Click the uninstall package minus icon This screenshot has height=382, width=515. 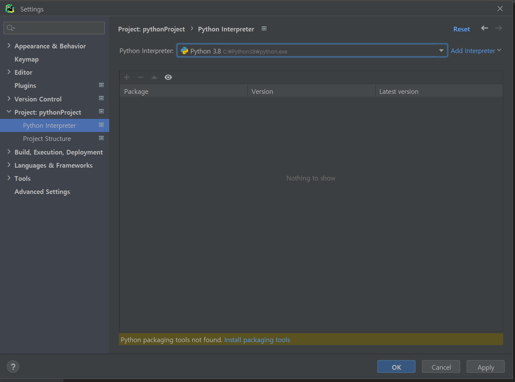141,77
